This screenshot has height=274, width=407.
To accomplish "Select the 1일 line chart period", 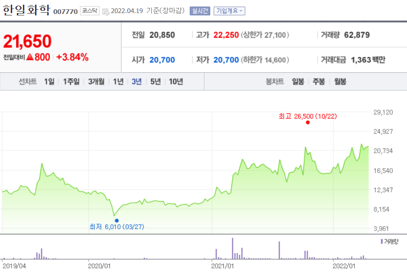I will [50, 82].
